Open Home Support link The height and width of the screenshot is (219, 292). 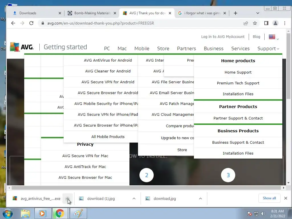click(238, 72)
